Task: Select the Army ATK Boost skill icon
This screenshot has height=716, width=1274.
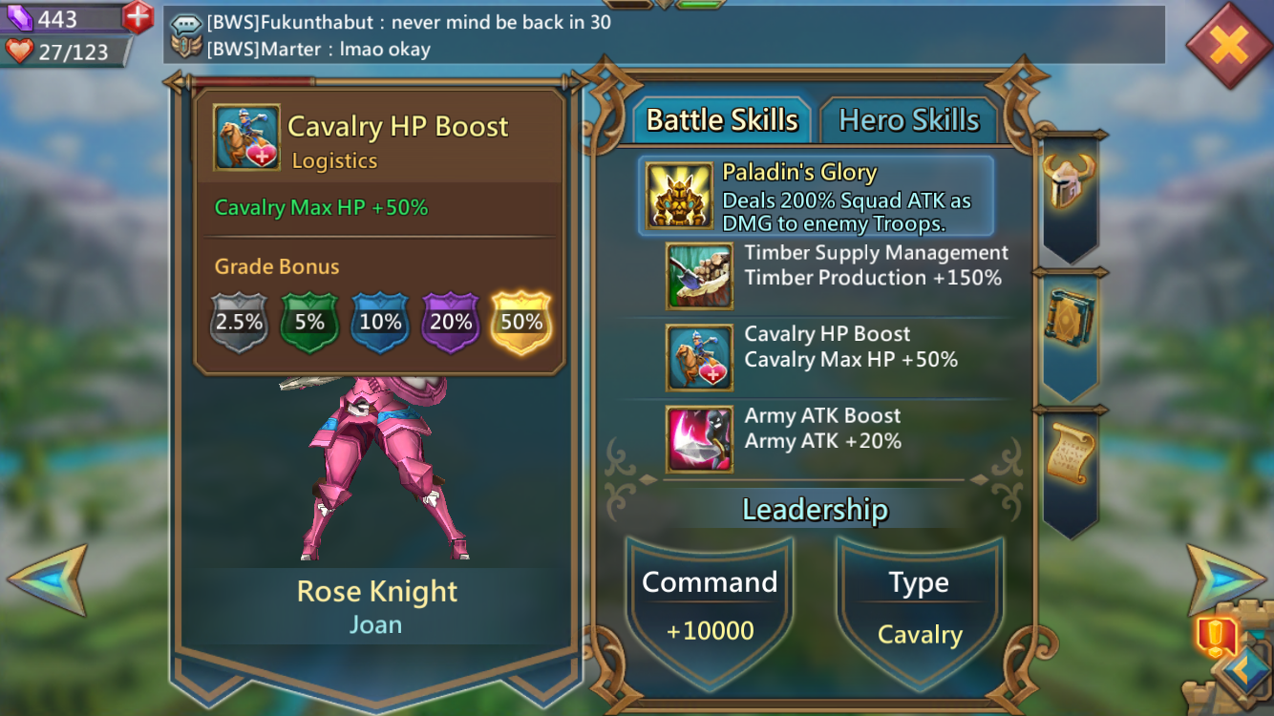Action: pyautogui.click(x=700, y=439)
